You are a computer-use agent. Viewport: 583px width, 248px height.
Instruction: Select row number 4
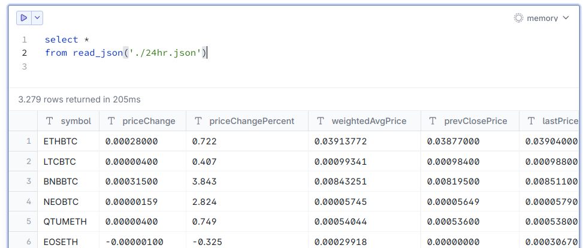(23, 201)
